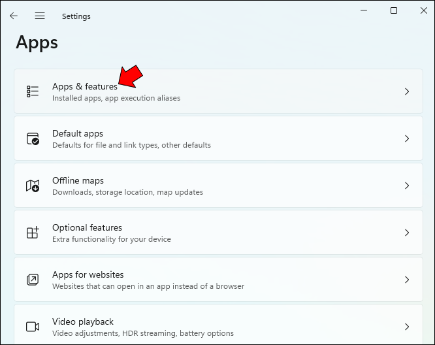Click the Optional features grid icon

pyautogui.click(x=33, y=233)
